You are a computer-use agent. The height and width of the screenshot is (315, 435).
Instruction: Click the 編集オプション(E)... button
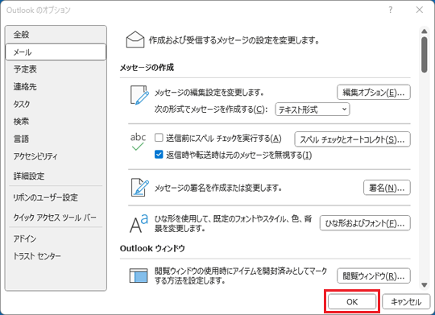pos(374,92)
